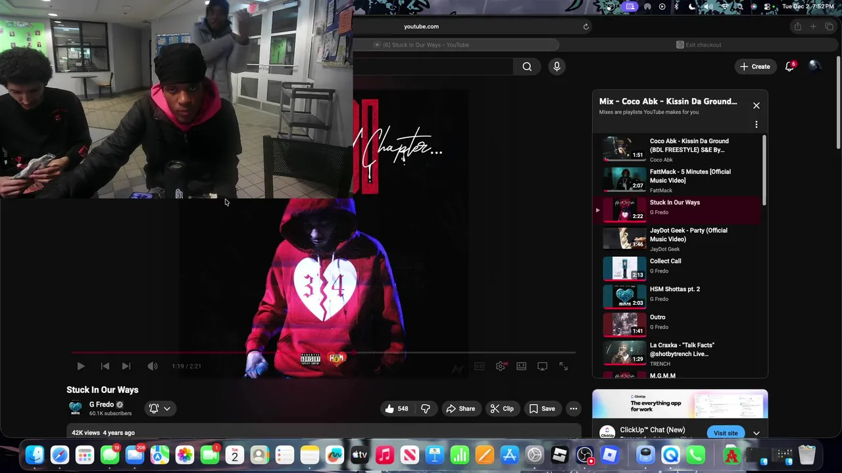
Task: Open Mix playlist options three-dot menu
Action: (x=756, y=124)
